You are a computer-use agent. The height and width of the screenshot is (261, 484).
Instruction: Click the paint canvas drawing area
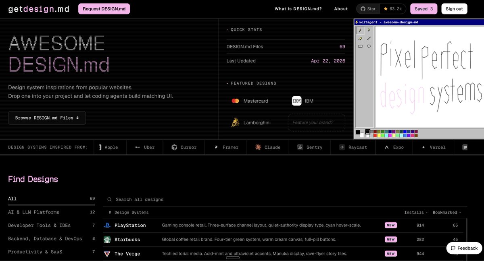[x=429, y=77]
